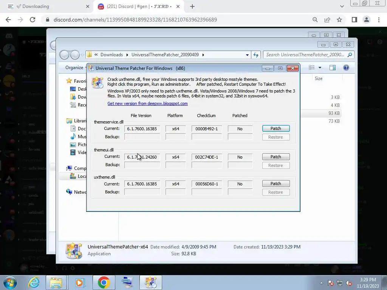
Task: Open Libraries in the navigation pane
Action: [76, 121]
